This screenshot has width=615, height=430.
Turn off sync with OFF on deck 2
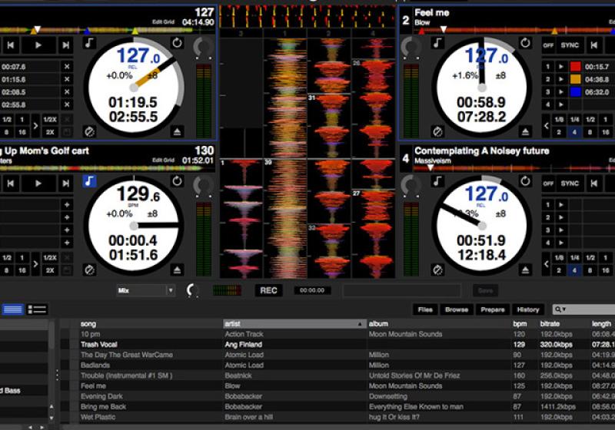click(548, 45)
